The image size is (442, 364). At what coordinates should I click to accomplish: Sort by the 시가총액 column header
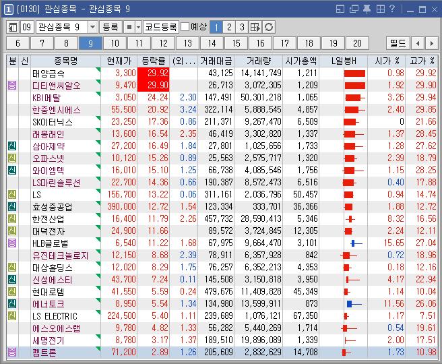pyautogui.click(x=301, y=61)
